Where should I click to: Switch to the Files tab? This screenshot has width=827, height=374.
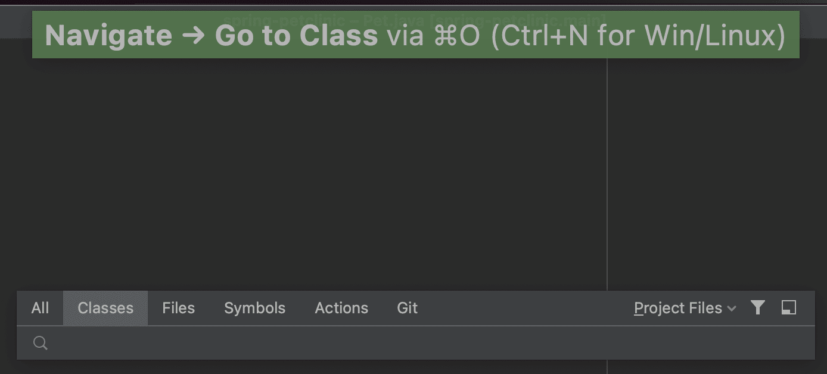click(x=178, y=308)
